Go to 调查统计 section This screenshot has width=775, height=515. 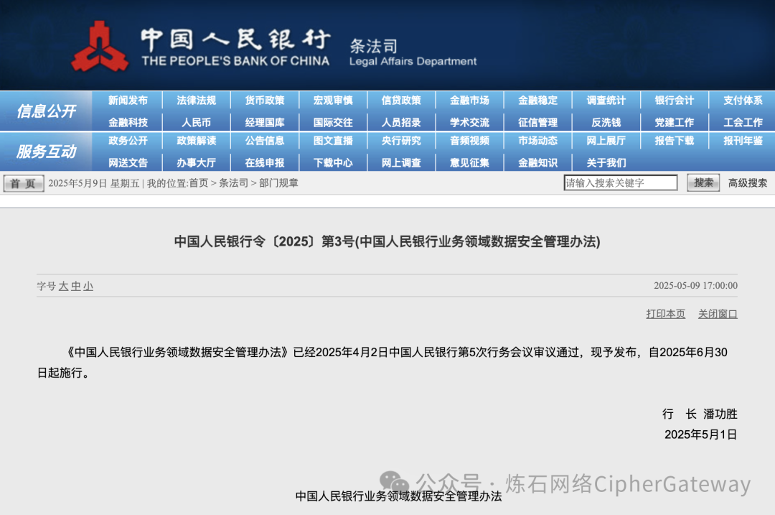[606, 101]
